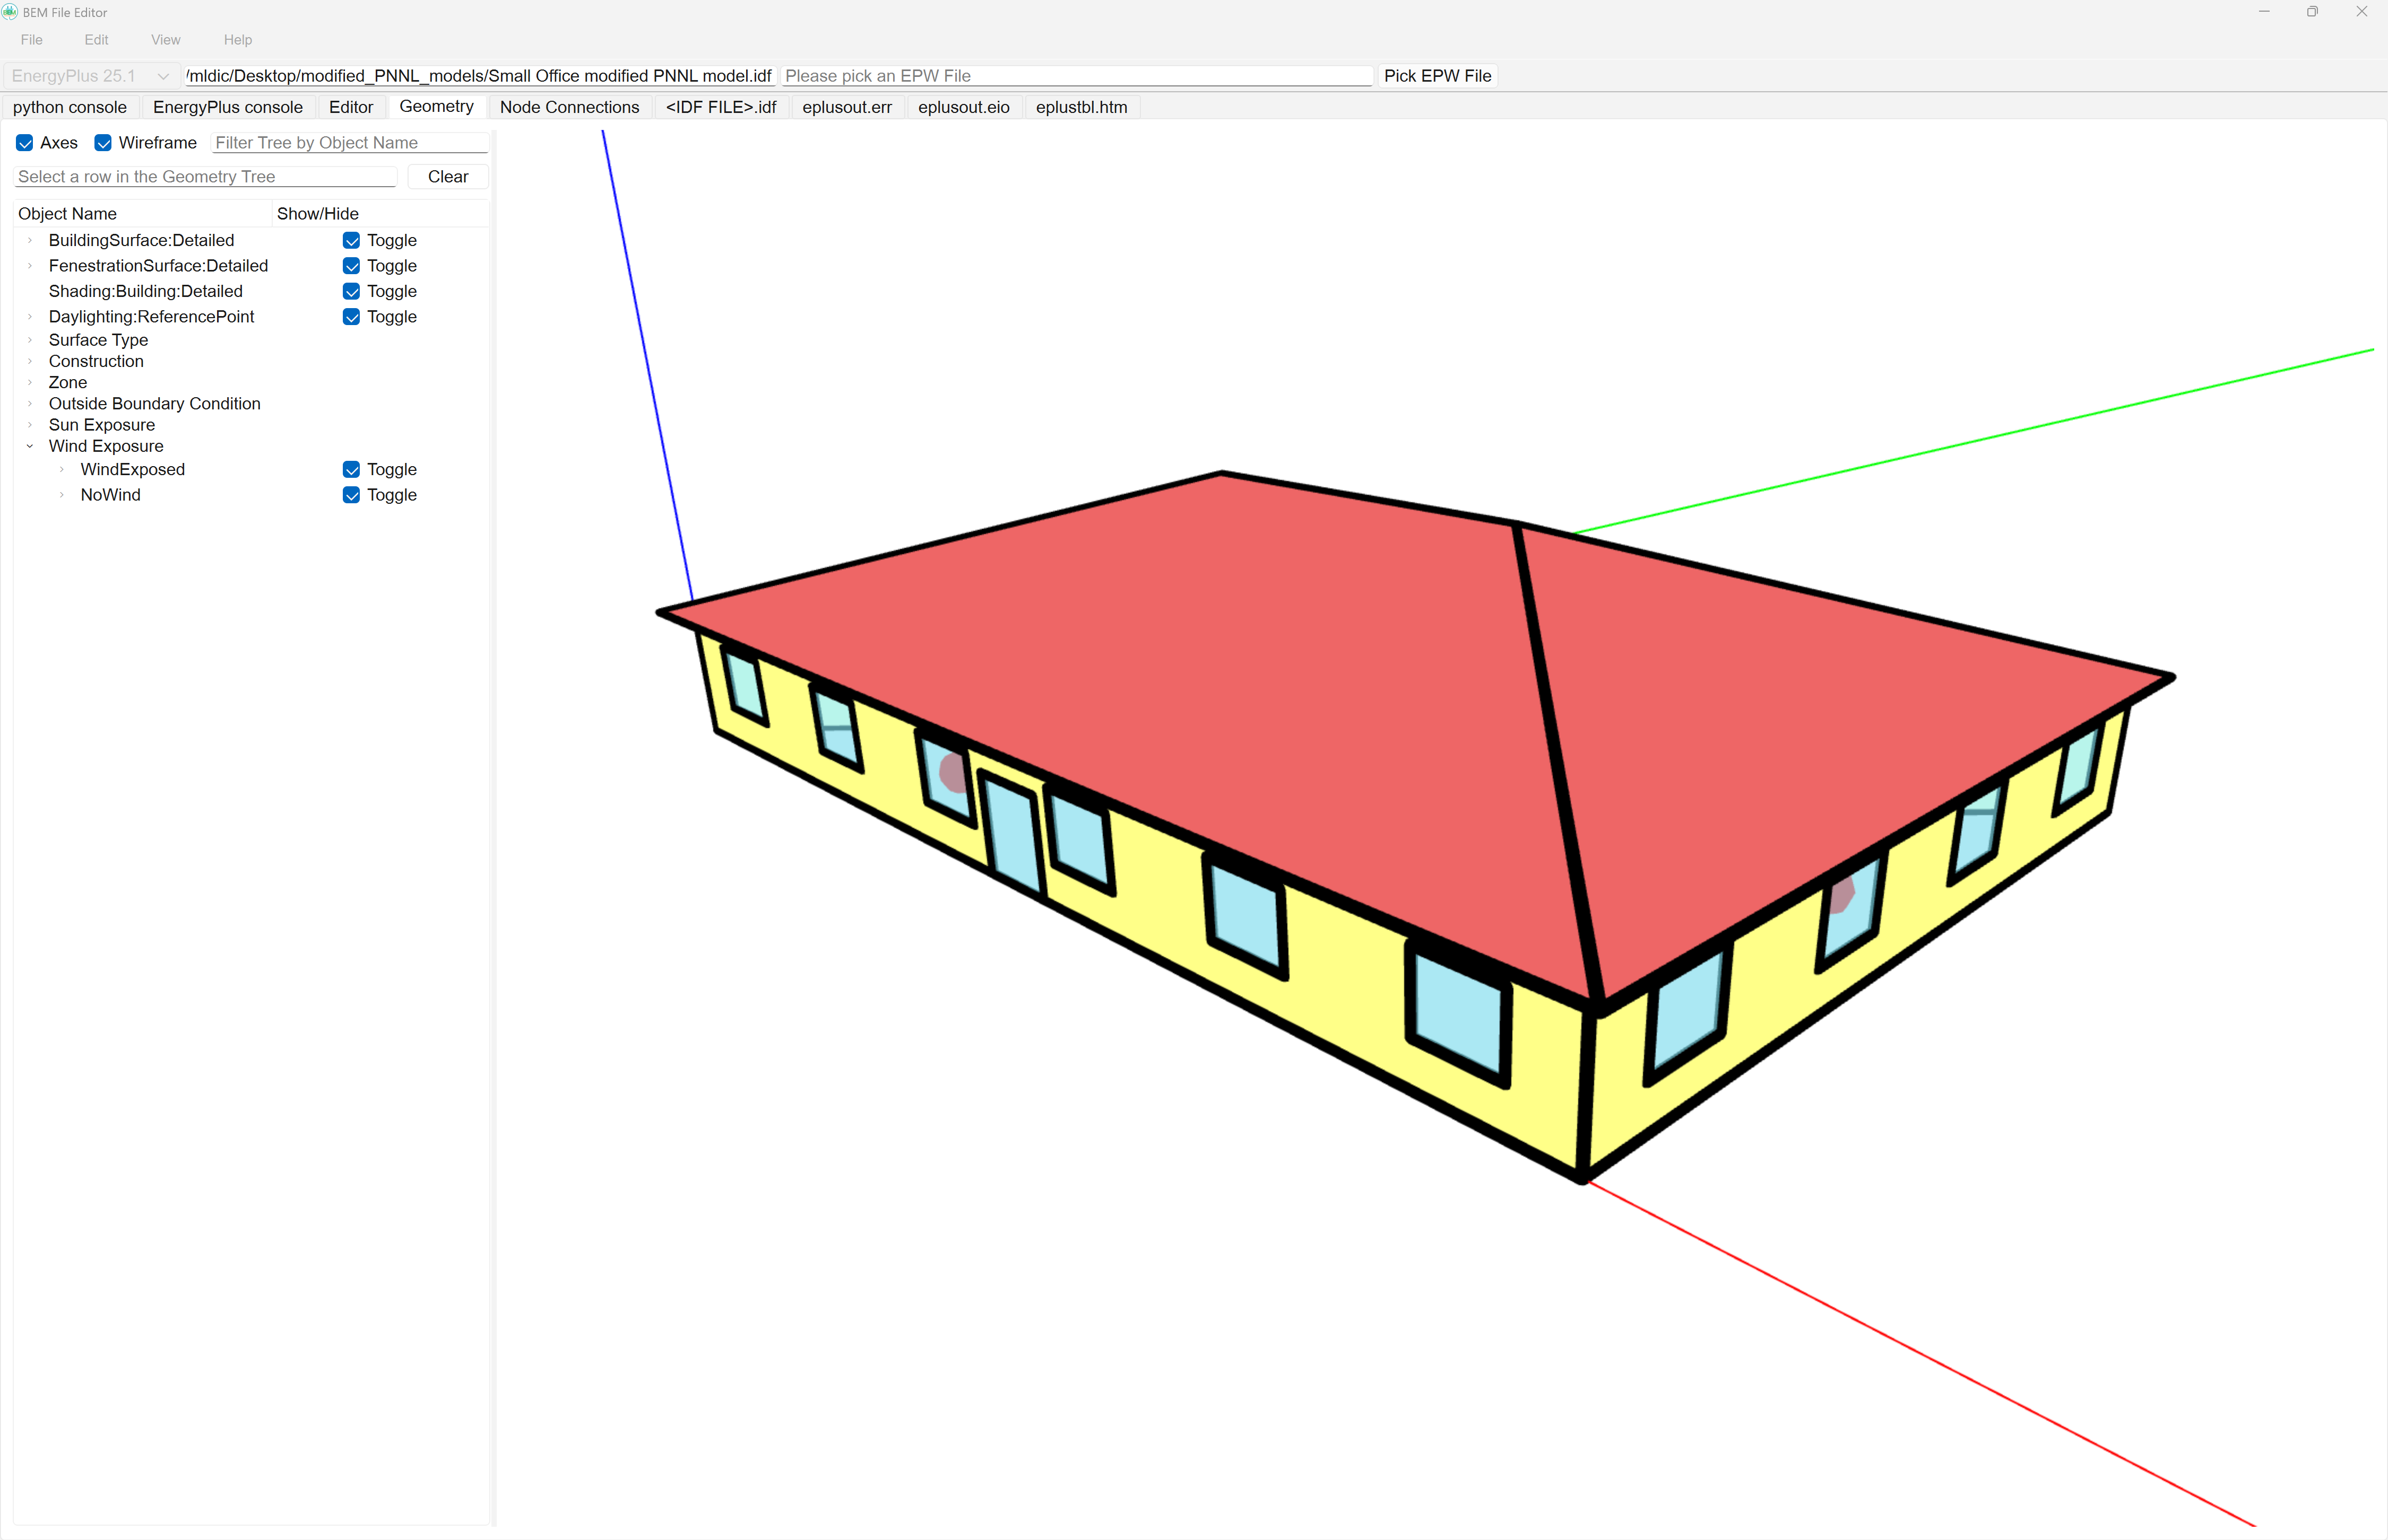Focus the Filter Tree by Object Name field
Screen dimensions: 2388x1540
tap(350, 143)
